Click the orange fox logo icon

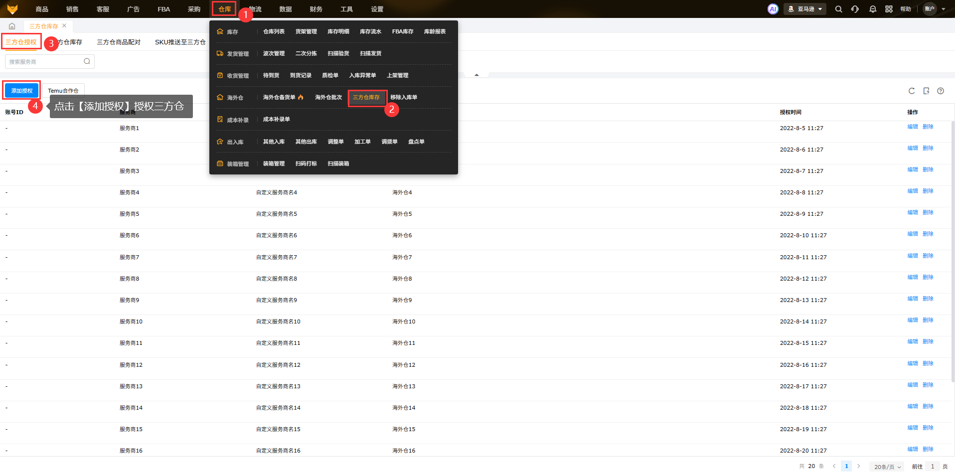tap(12, 9)
